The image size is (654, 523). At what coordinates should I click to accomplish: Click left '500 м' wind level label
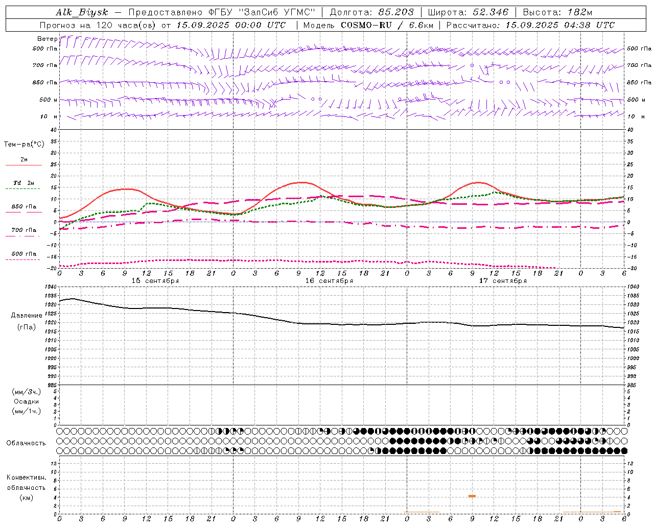(x=49, y=100)
